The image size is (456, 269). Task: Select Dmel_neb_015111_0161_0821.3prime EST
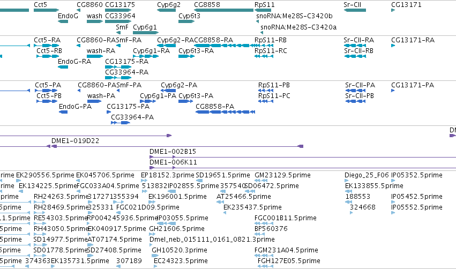151,245
